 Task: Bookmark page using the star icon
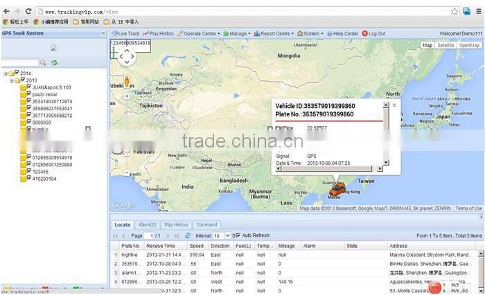point(455,11)
